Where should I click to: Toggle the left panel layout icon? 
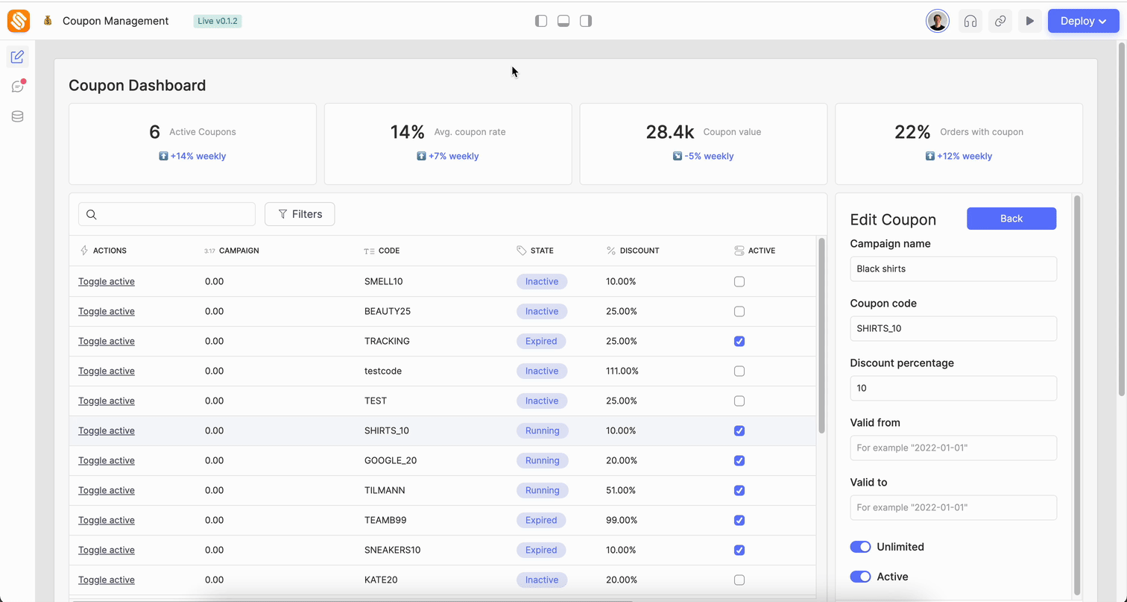point(541,21)
